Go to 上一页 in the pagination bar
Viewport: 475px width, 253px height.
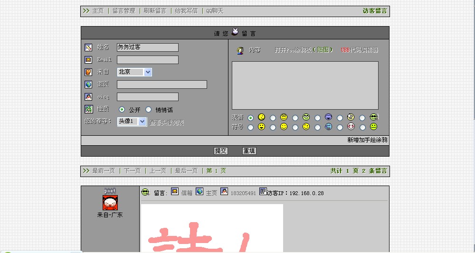point(158,171)
